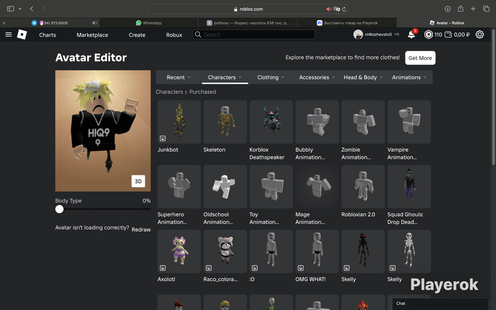The height and width of the screenshot is (310, 496).
Task: Click the Redraw link
Action: tap(141, 229)
